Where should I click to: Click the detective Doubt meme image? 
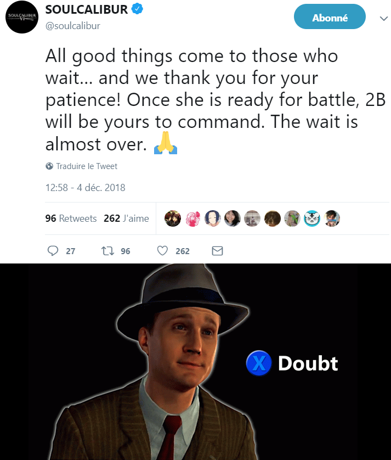[x=195, y=362]
